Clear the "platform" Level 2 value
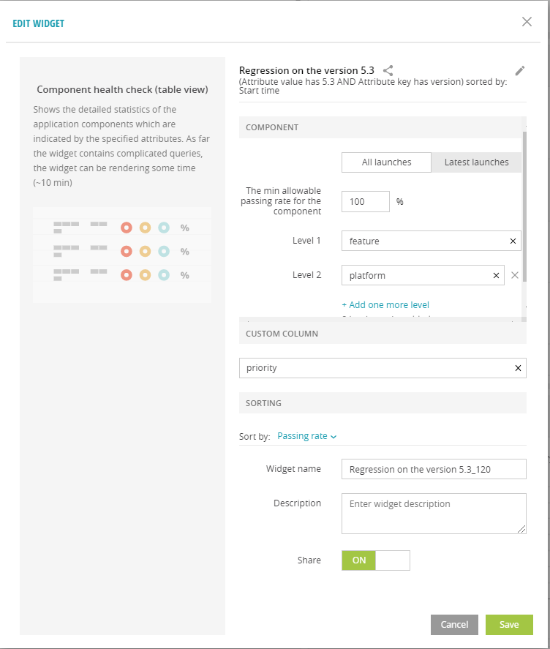 point(496,275)
